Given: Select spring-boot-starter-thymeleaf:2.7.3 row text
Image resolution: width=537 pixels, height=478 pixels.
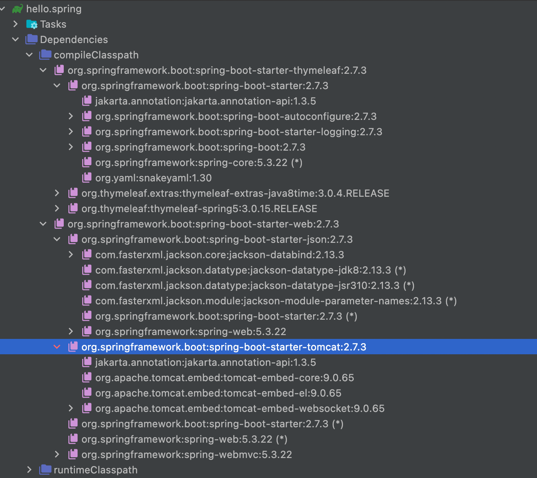Looking at the screenshot, I should pyautogui.click(x=217, y=70).
